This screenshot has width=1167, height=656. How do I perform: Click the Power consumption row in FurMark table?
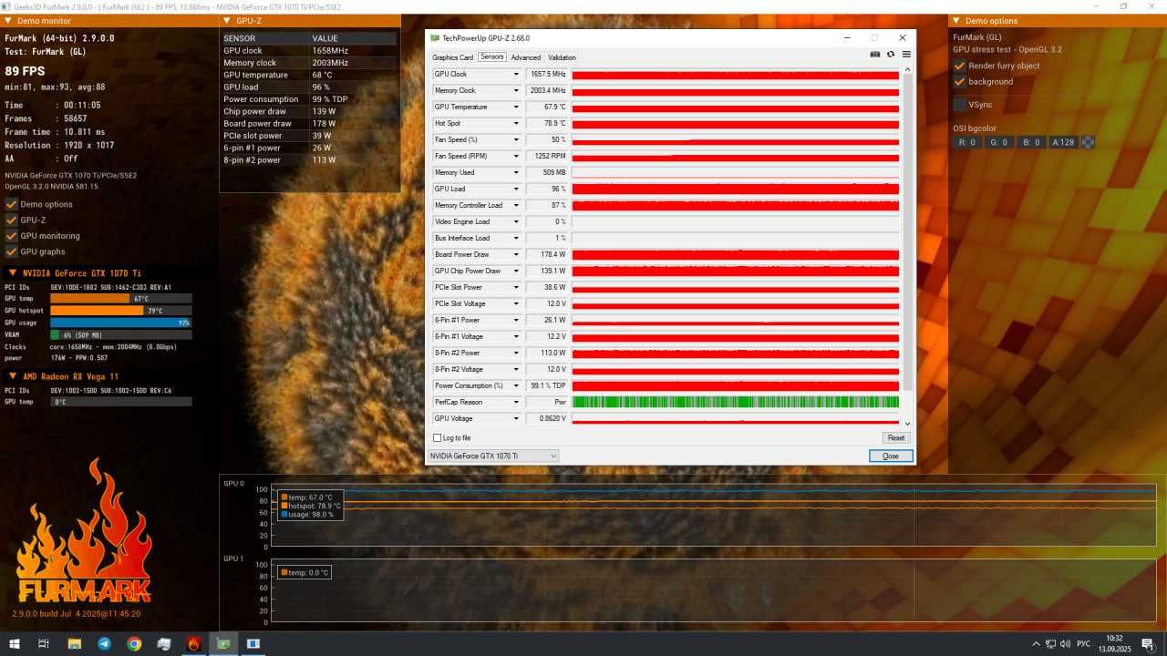(x=308, y=99)
